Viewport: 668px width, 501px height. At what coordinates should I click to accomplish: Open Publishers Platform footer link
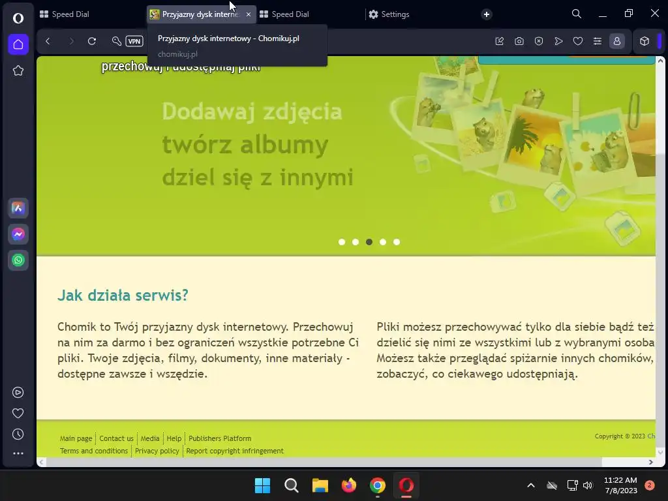pos(220,438)
